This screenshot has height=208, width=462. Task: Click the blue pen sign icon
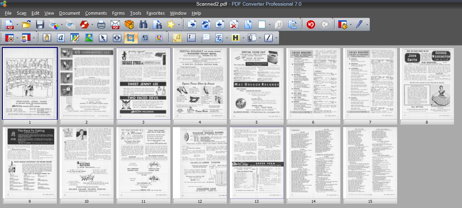tap(359, 25)
